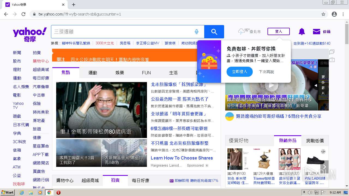Viewport: 349px width, 196px height.
Task: Select the 購物中心 tab at bottom
Action: coord(65,180)
